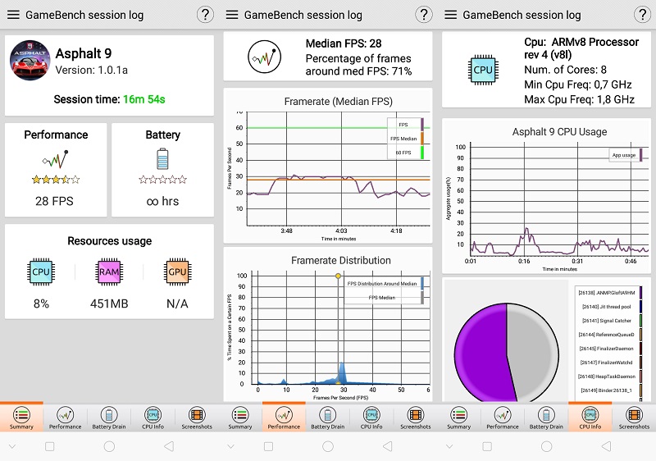Summary screen: tap the Android home circle
Image resolution: width=656 pixels, height=461 pixels.
point(109,446)
